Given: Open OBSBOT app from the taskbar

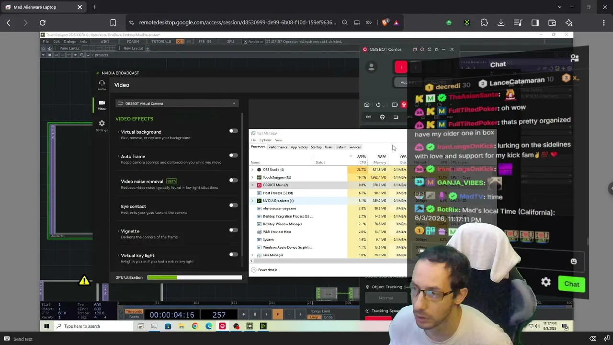Looking at the screenshot, I should click(222, 326).
